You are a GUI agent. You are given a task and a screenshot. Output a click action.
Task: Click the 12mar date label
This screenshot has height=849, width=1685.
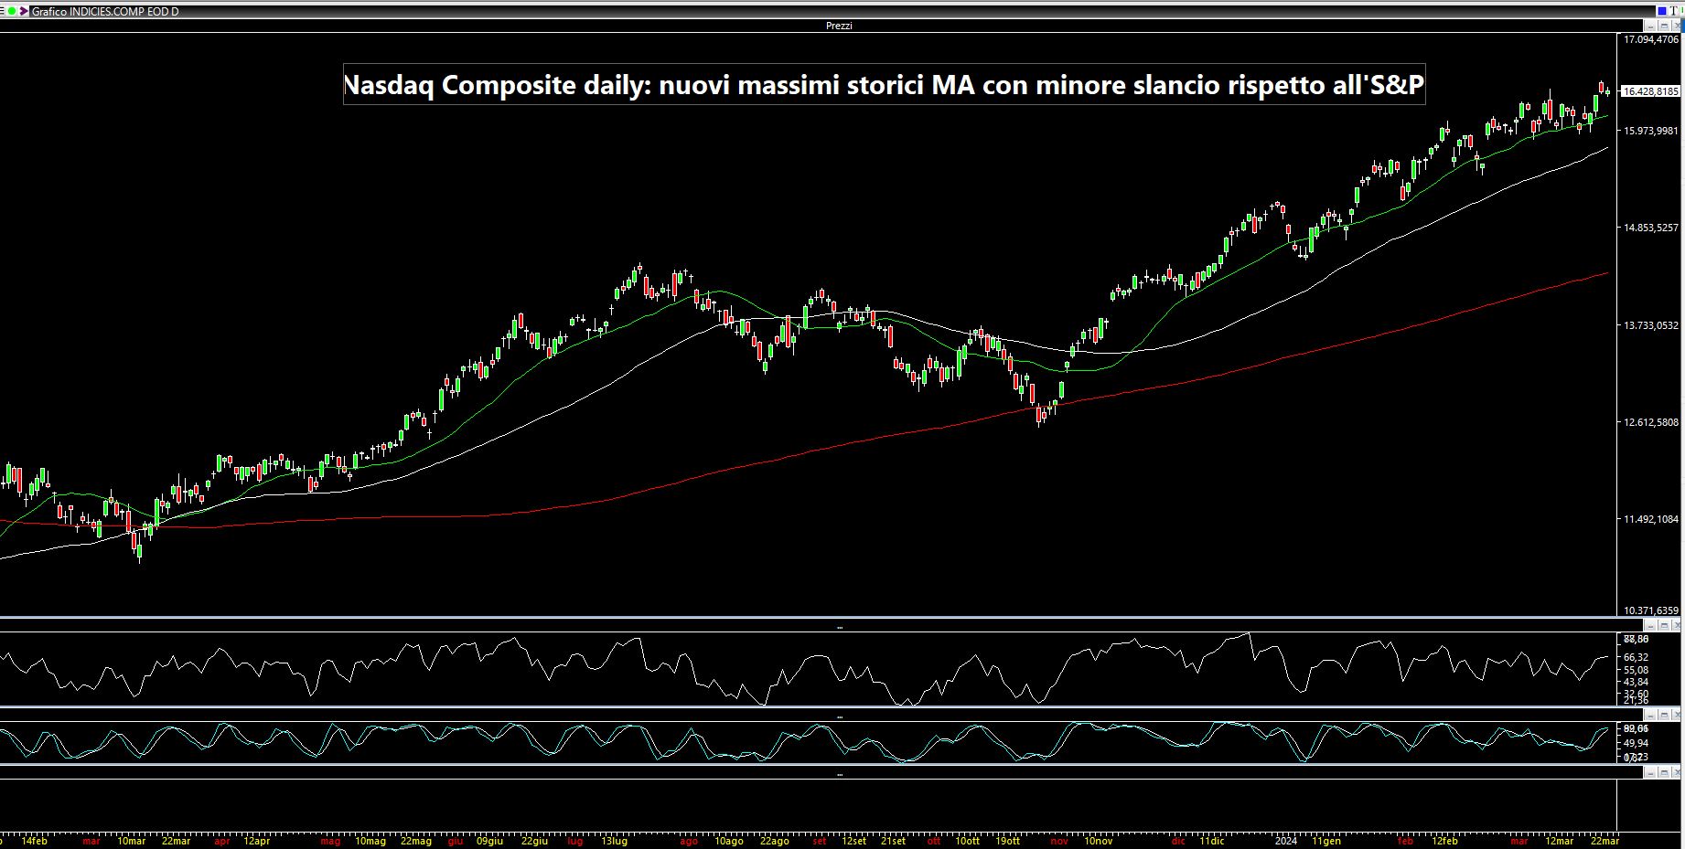coord(1560,841)
